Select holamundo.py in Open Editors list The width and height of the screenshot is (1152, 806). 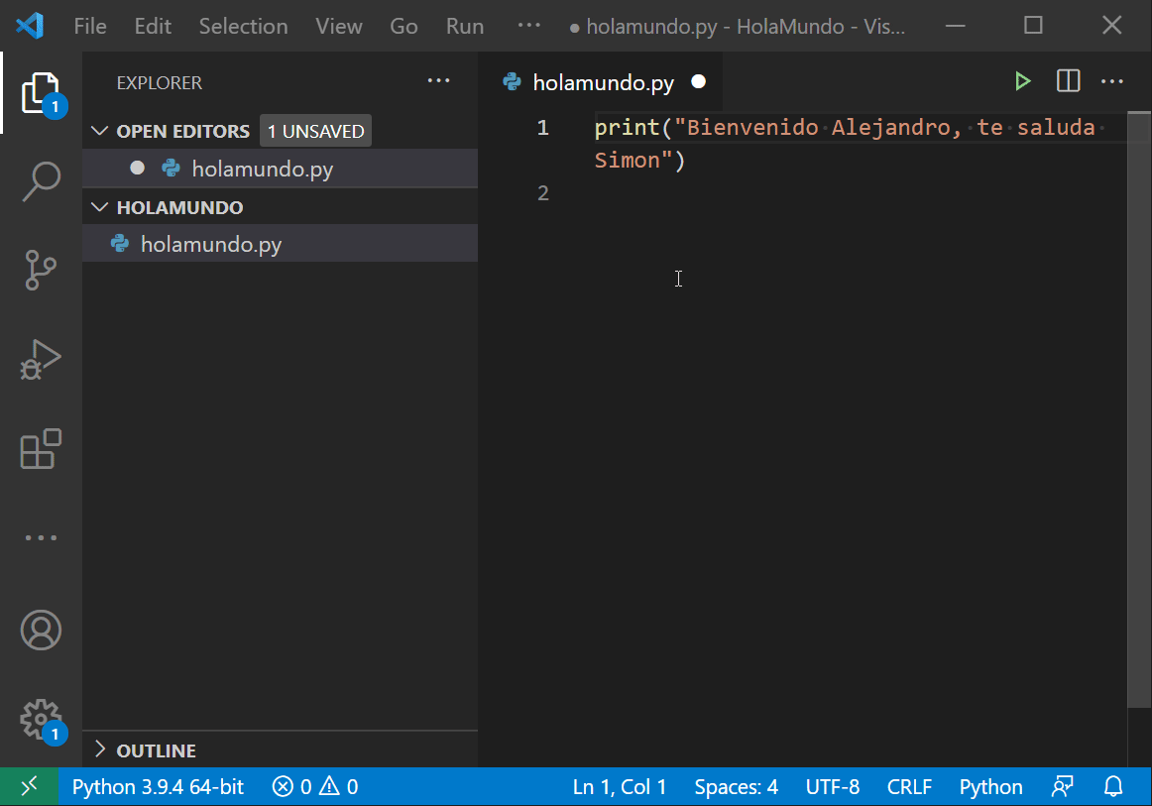click(280, 169)
